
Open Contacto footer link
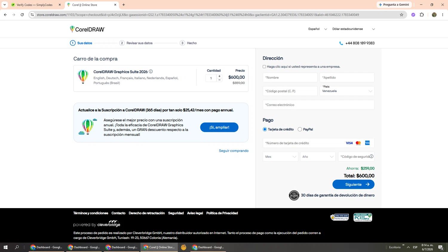click(x=118, y=213)
